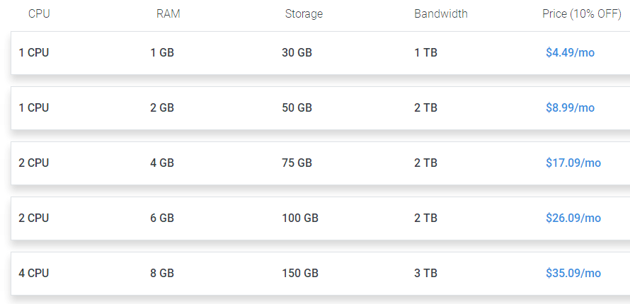Open the $17.09/mo plan link
630x304 pixels.
(573, 163)
